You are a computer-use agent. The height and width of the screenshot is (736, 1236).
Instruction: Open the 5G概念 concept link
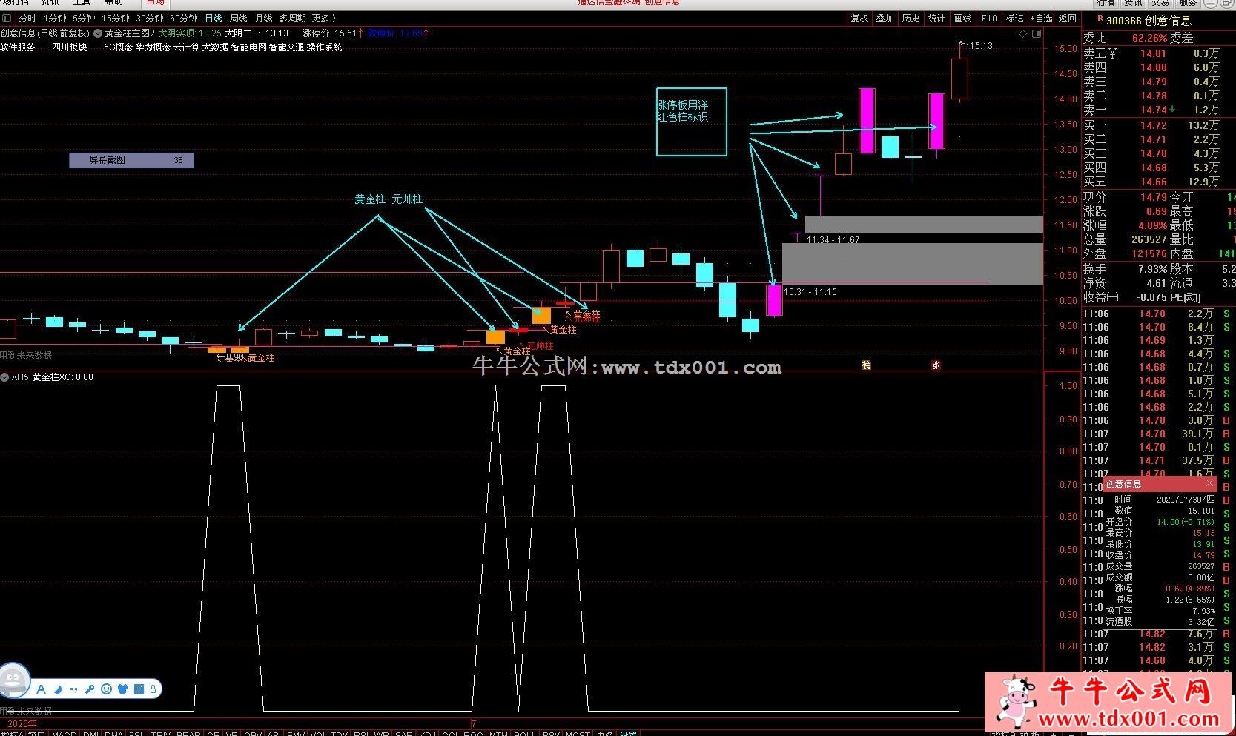point(118,47)
